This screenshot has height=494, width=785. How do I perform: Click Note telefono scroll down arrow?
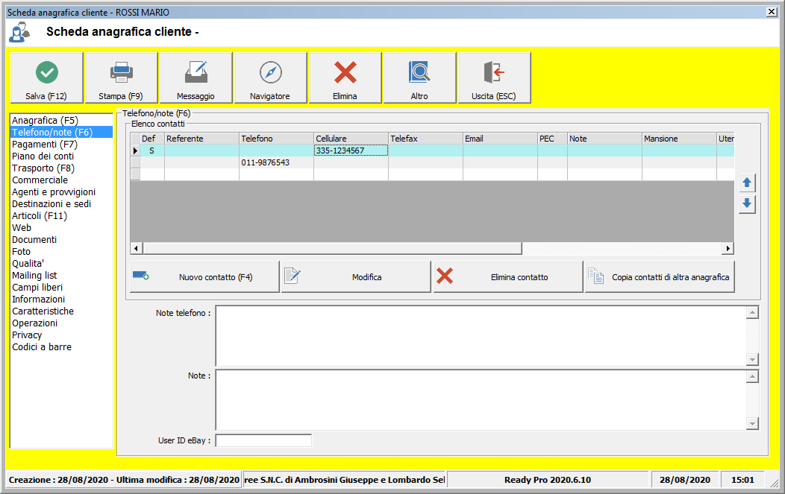[x=752, y=359]
